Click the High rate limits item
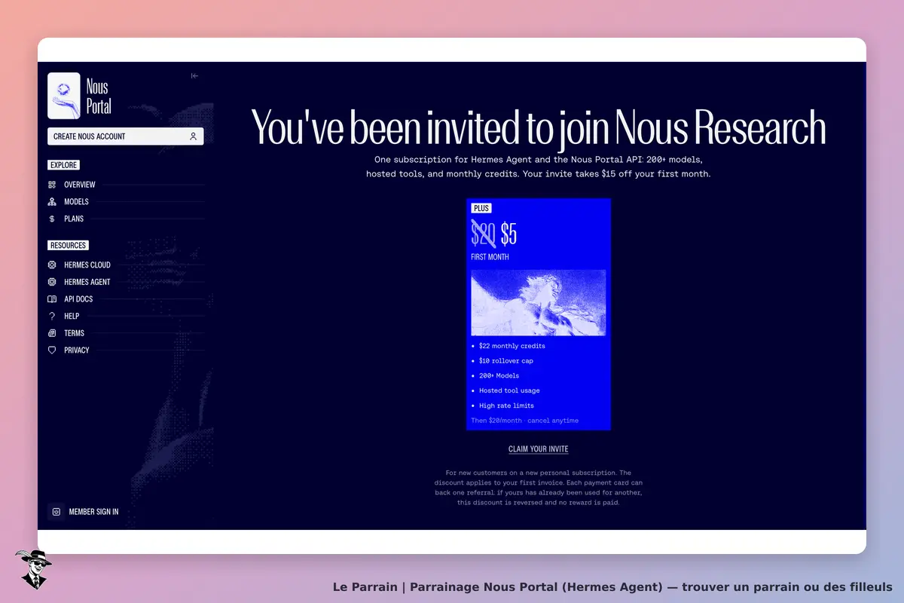 (x=506, y=406)
